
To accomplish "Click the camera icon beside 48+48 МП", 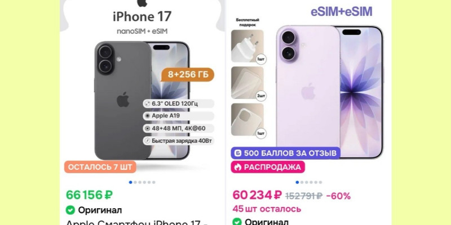I will coord(147,128).
